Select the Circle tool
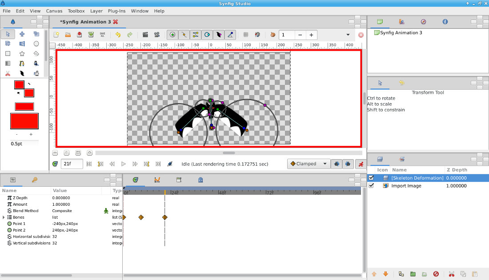The image size is (489, 280). pos(36,44)
